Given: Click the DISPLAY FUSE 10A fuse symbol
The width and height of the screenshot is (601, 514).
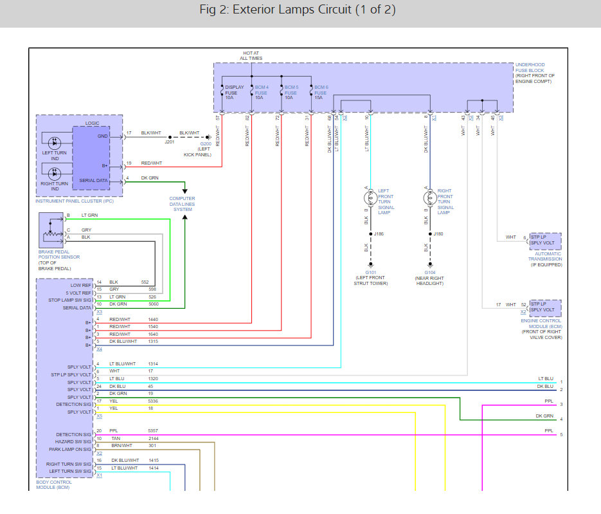Looking at the screenshot, I should (222, 91).
